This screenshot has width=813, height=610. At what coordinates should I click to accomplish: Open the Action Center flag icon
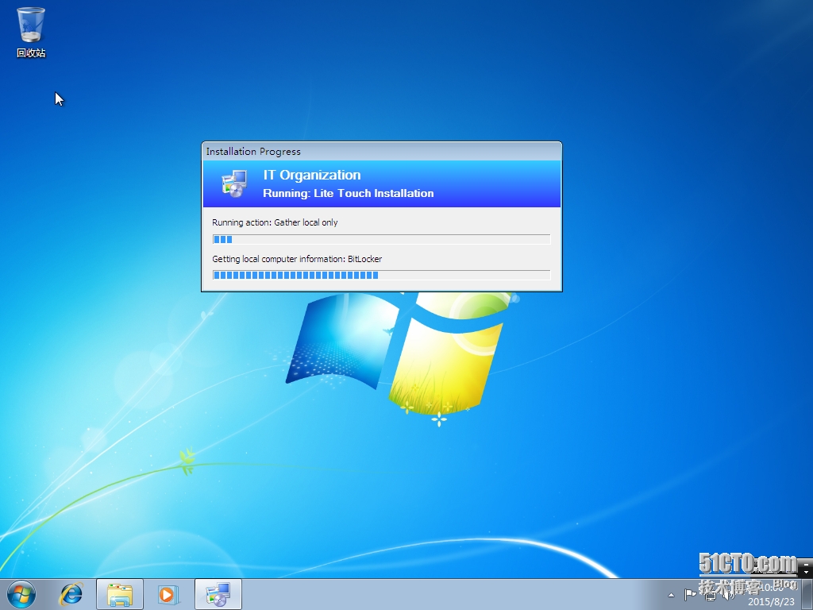click(690, 594)
